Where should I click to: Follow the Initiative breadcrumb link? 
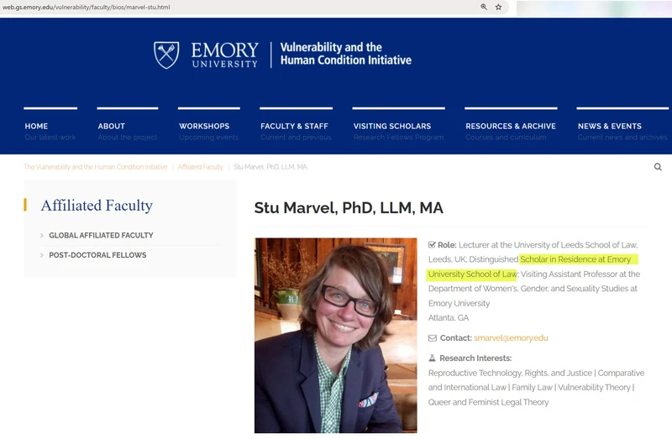pos(96,167)
